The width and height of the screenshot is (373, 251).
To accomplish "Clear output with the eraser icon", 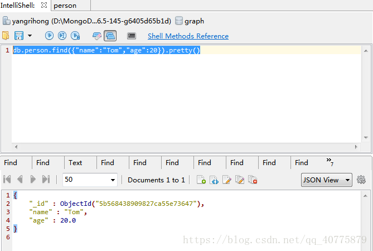I will pyautogui.click(x=97, y=36).
